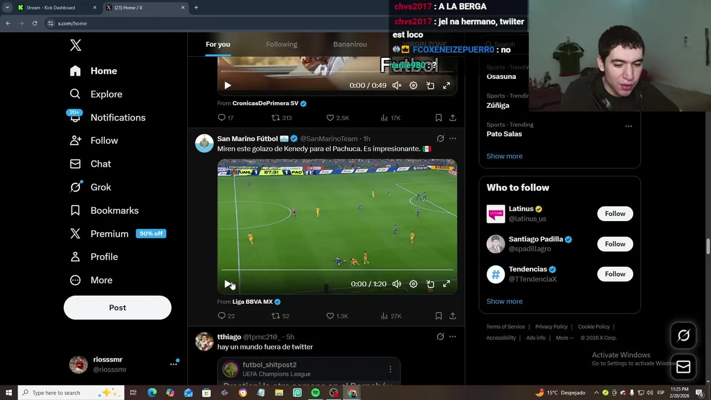Open Bookmarks from the sidebar
Image resolution: width=711 pixels, height=400 pixels.
(104, 211)
